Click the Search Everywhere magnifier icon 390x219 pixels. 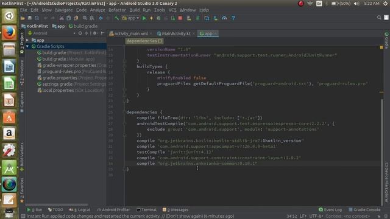coord(379,18)
